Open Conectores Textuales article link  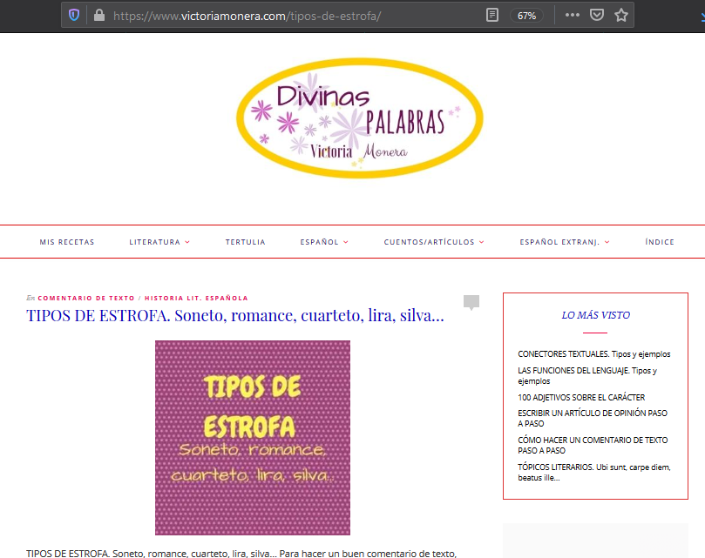[593, 354]
